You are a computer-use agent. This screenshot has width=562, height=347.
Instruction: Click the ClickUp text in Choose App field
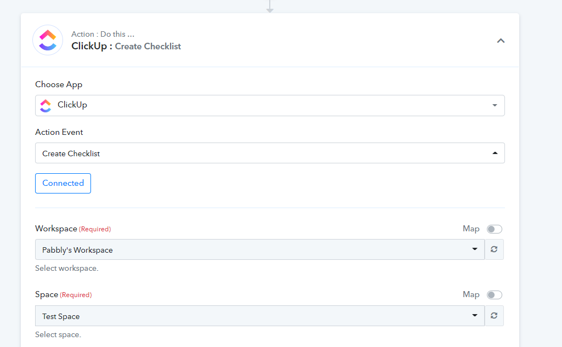pyautogui.click(x=72, y=105)
